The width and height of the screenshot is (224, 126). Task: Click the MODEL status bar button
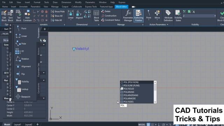[142, 125]
